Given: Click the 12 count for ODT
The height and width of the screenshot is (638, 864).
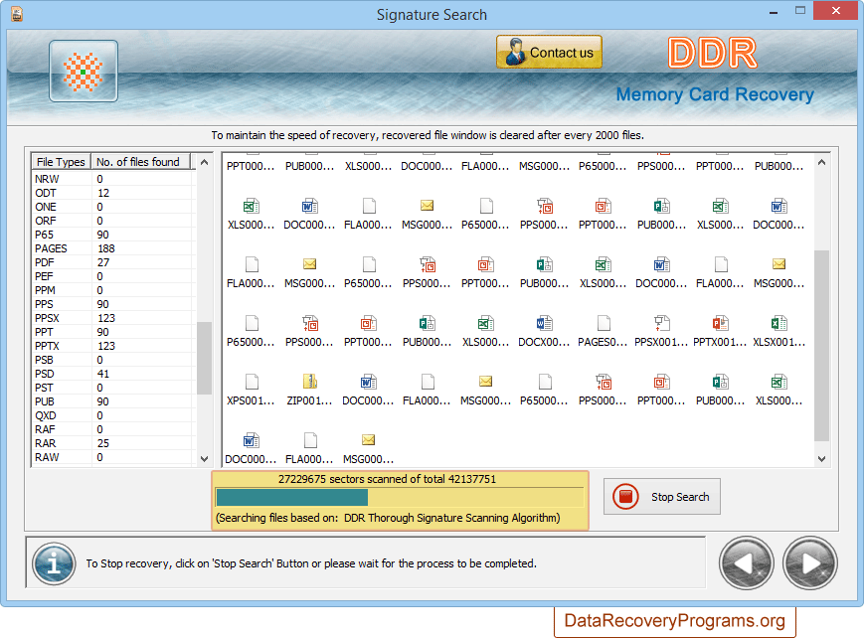Looking at the screenshot, I should click(x=103, y=193).
